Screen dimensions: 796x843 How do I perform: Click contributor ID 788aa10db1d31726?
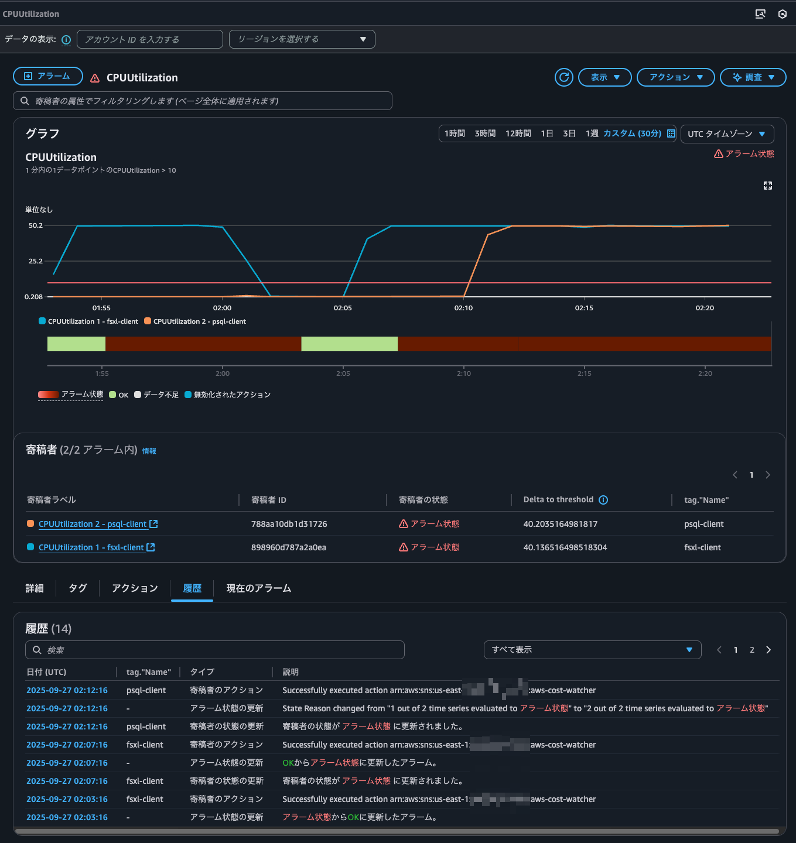[289, 524]
